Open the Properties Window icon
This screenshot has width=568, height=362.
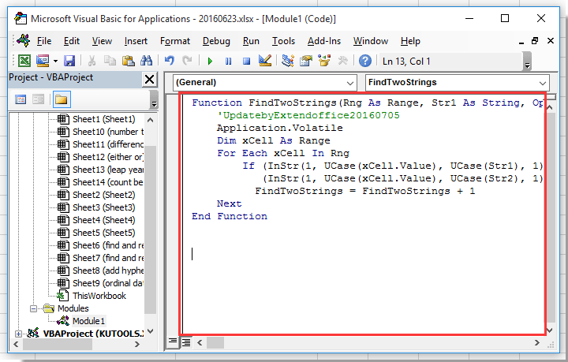(306, 61)
